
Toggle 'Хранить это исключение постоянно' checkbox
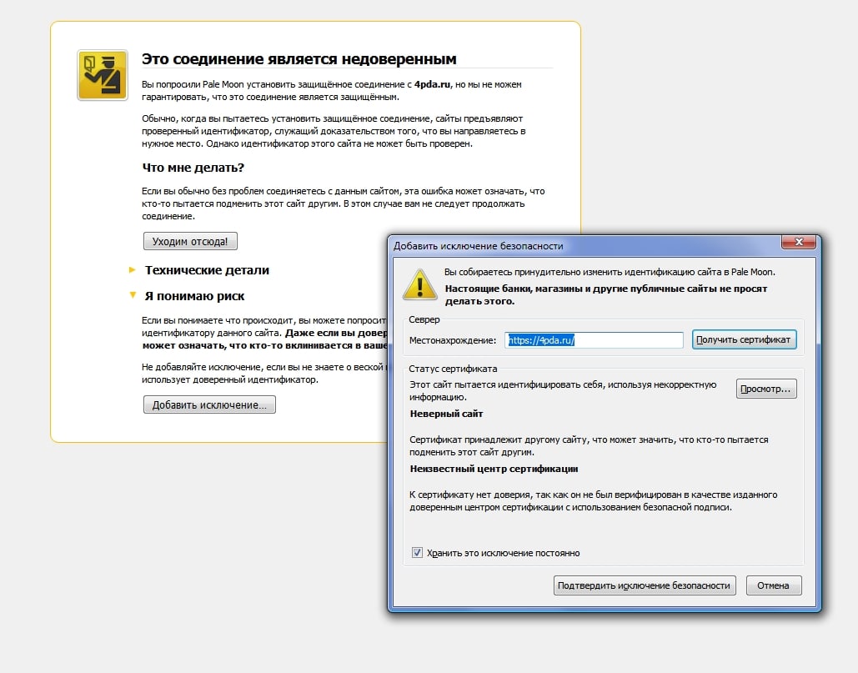417,553
